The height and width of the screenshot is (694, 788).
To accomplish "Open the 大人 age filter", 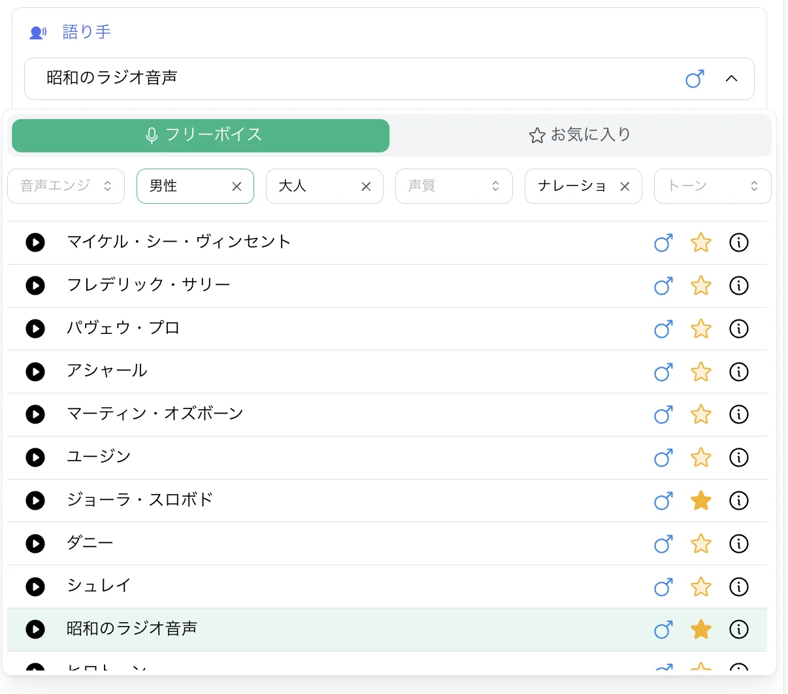I will coord(325,186).
